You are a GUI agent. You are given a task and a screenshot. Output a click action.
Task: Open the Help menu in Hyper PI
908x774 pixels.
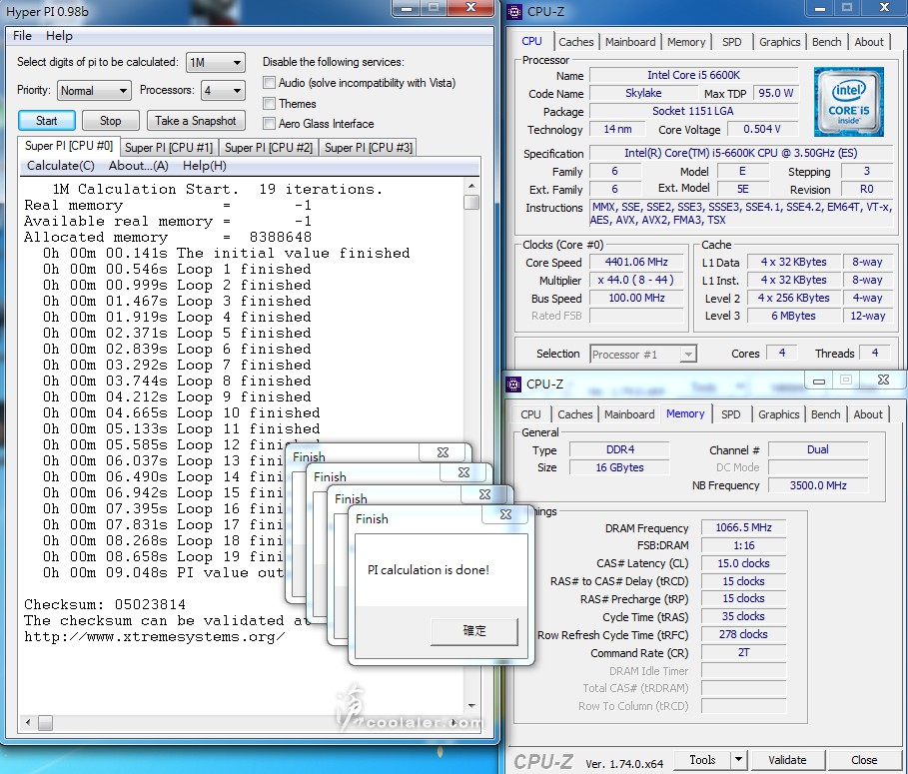(x=59, y=36)
